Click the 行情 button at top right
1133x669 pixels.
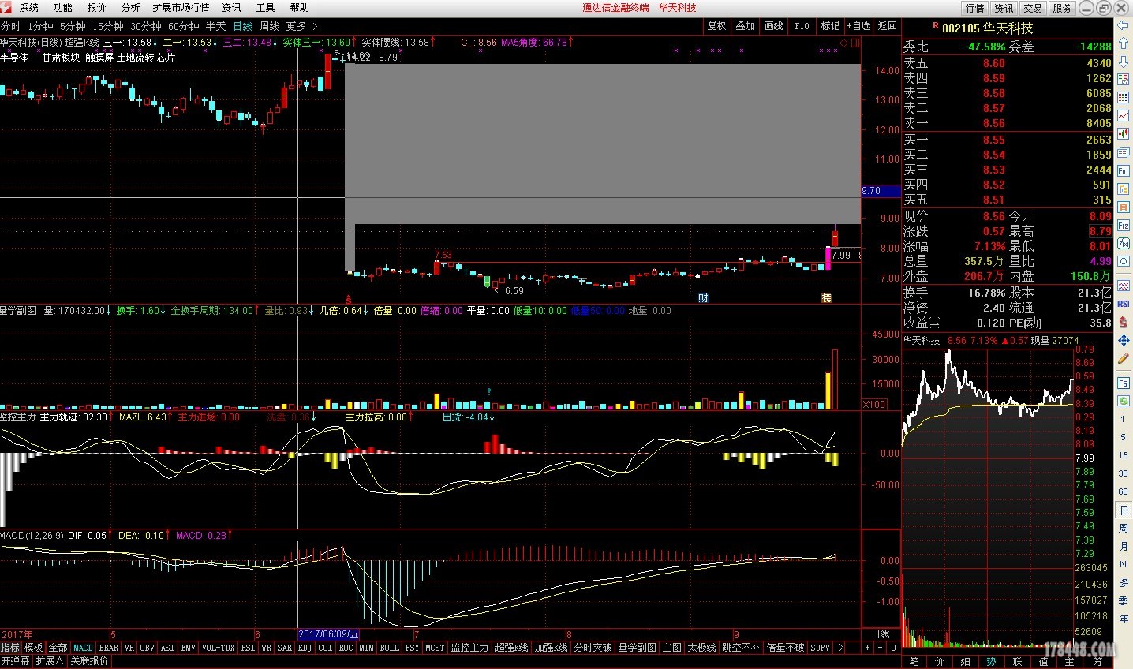click(975, 8)
